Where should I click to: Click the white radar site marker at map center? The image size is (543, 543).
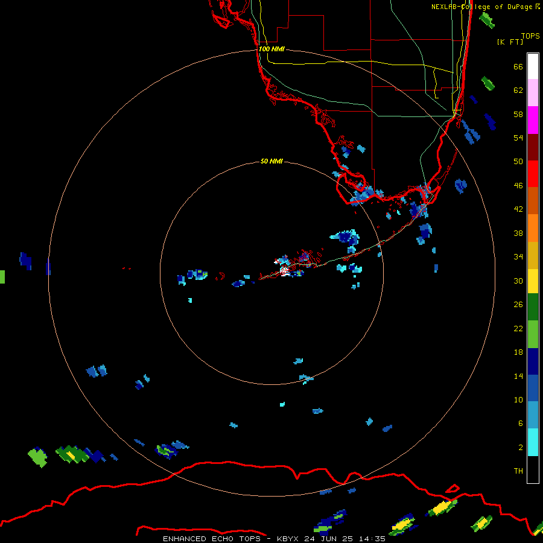[284, 270]
